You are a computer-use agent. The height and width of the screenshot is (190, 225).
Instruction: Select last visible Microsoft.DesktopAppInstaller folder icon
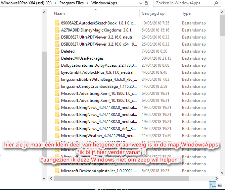tap(57, 171)
